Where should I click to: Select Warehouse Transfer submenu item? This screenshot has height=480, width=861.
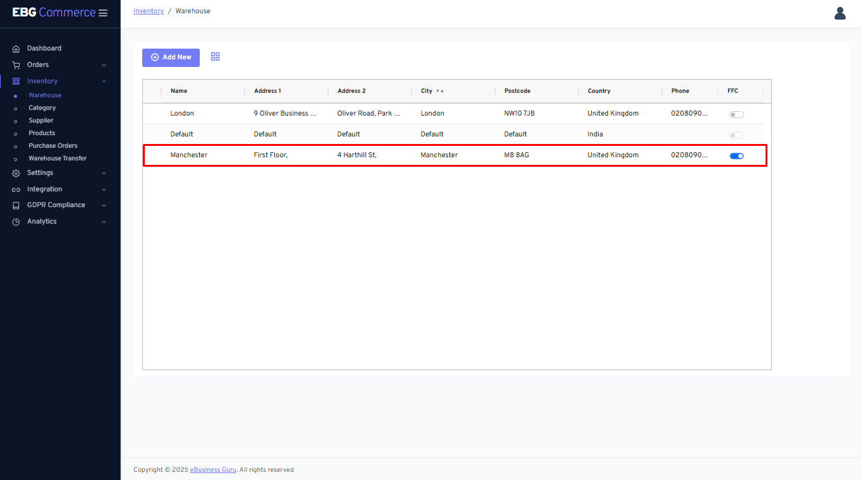pyautogui.click(x=58, y=159)
